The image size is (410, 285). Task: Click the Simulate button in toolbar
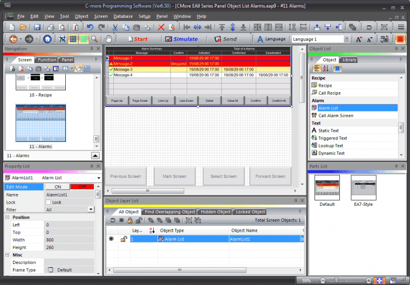[181, 39]
